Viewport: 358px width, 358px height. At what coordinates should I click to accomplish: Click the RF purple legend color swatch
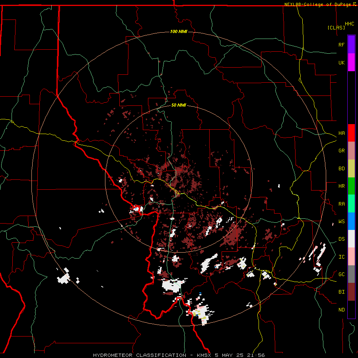click(x=351, y=45)
